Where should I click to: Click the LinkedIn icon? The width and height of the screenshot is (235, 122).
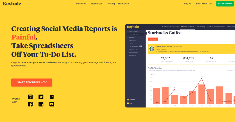[41, 104]
